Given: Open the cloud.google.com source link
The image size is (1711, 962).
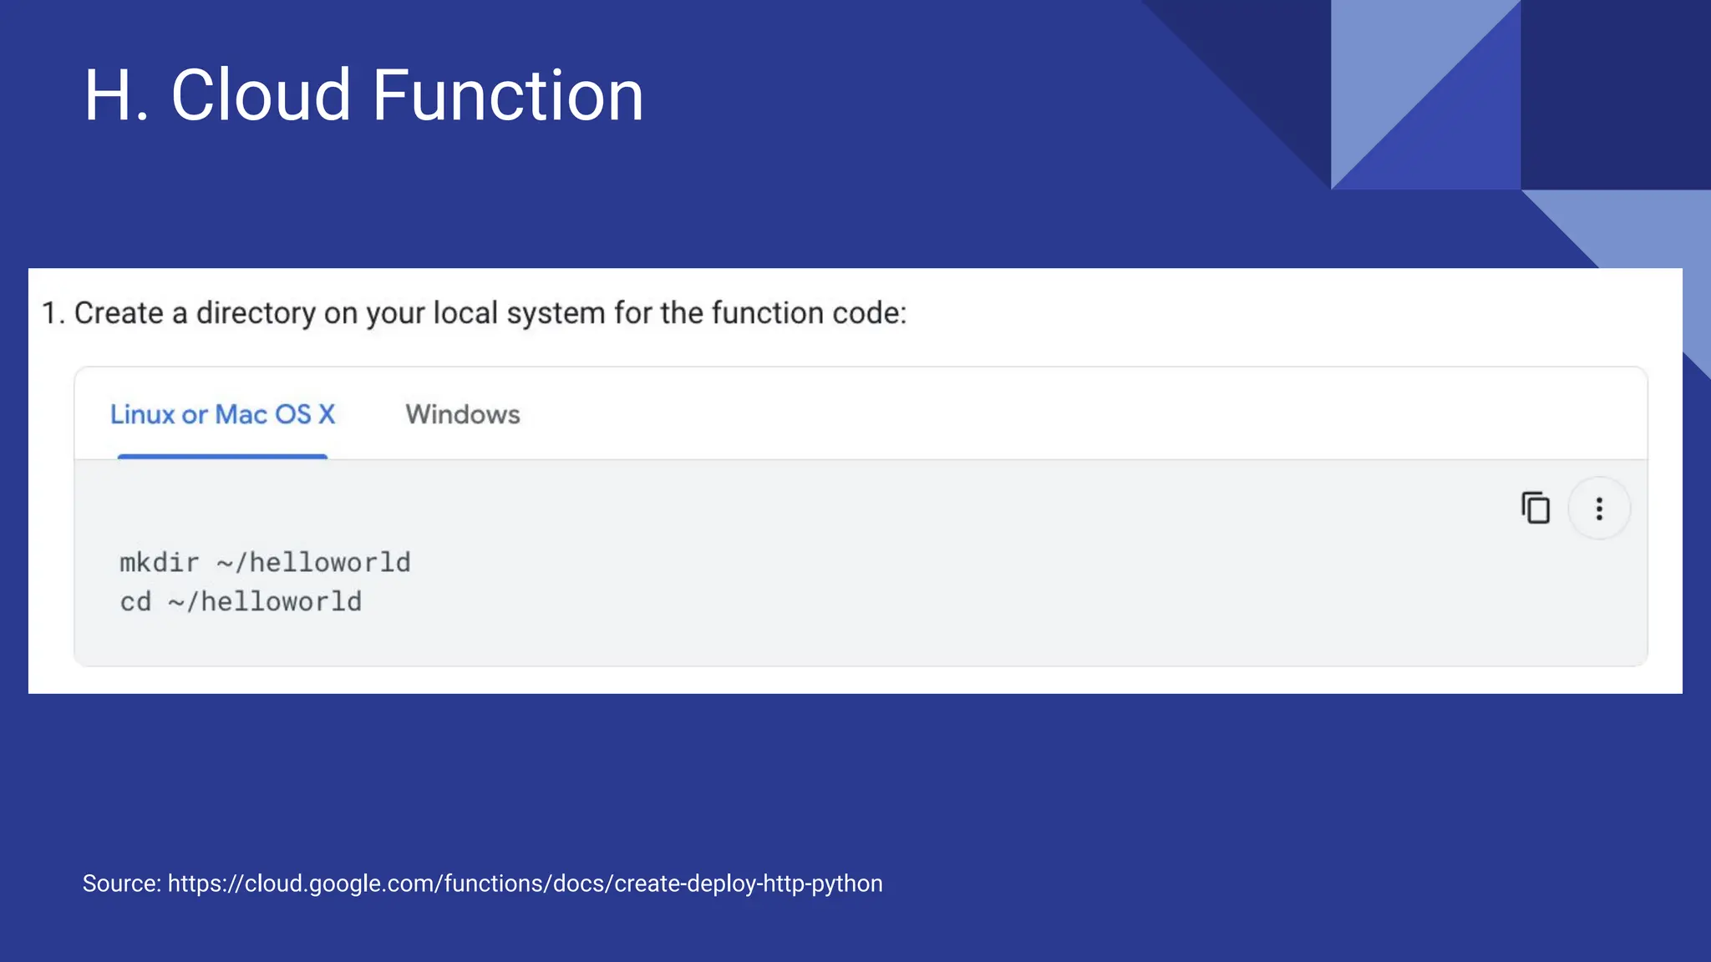Looking at the screenshot, I should 525,884.
